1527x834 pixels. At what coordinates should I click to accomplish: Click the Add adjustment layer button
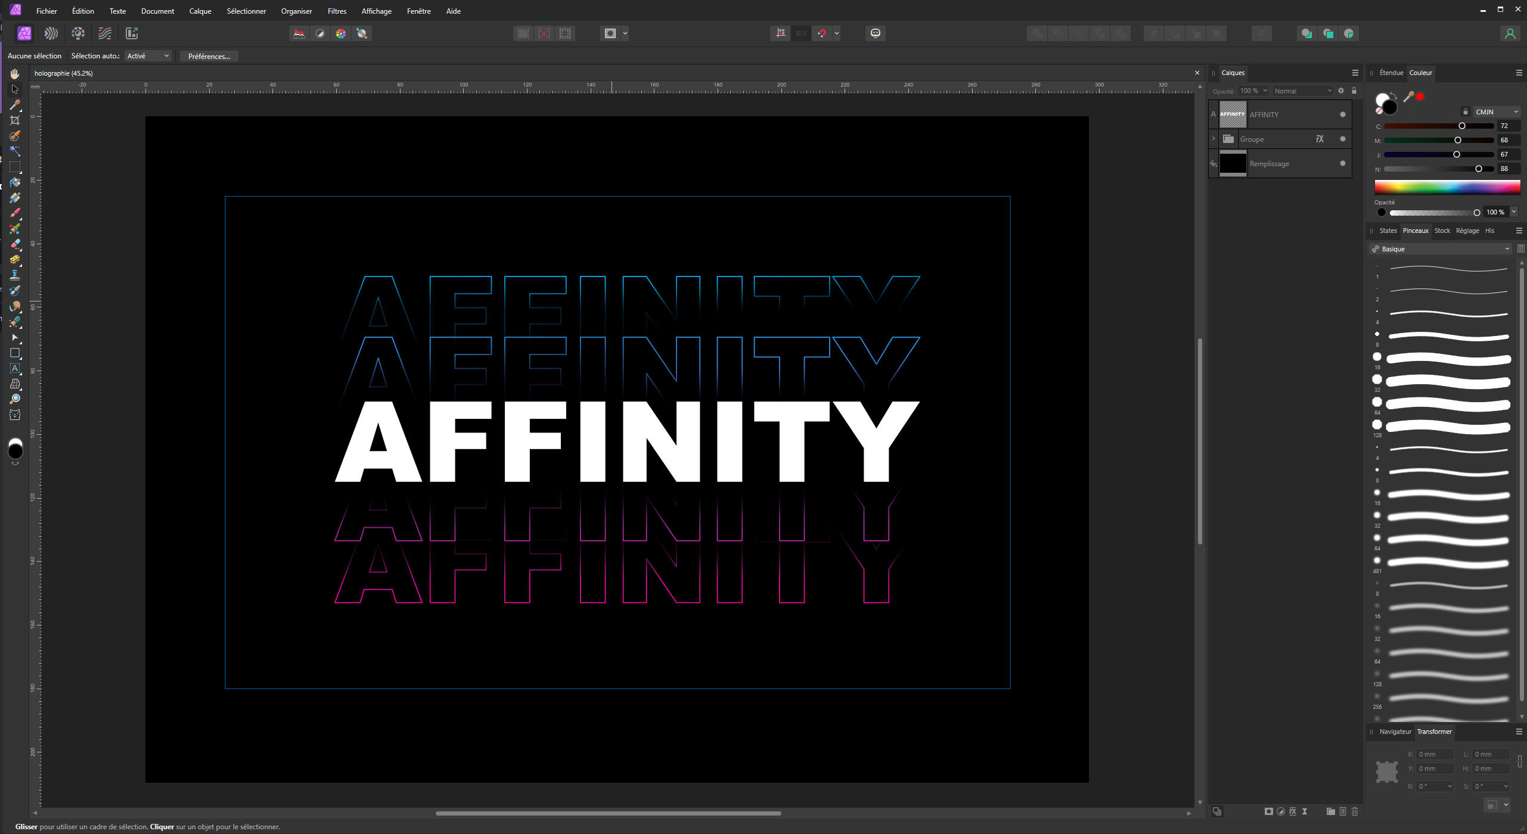pyautogui.click(x=1281, y=811)
